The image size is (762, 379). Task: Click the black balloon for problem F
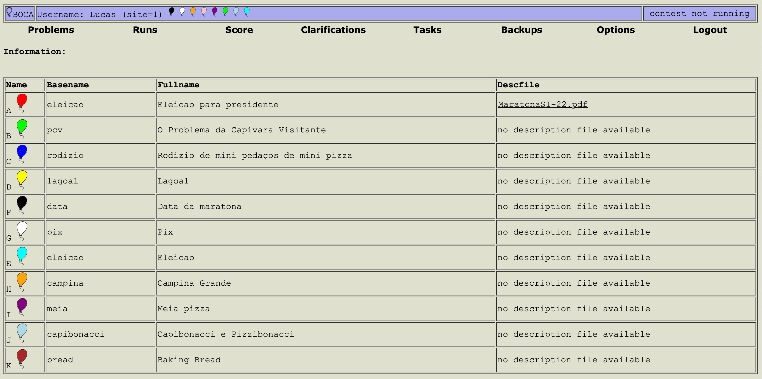22,205
